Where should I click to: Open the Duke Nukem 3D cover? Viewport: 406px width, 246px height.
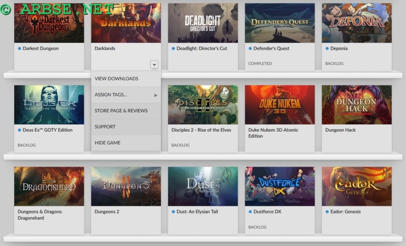click(280, 105)
